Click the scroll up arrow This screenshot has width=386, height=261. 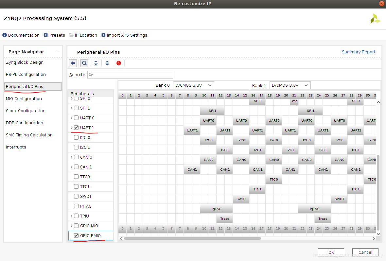point(378,102)
